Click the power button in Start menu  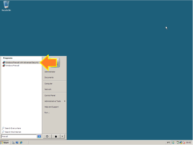coord(47,136)
